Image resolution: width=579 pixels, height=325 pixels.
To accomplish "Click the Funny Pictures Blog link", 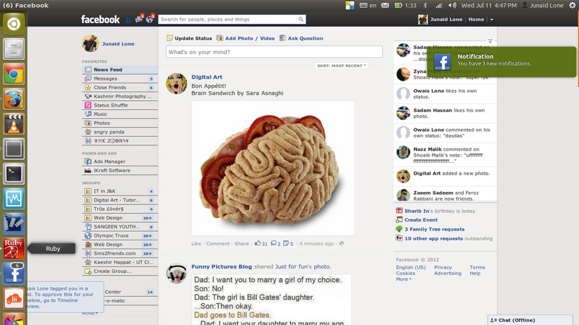I will click(x=221, y=267).
